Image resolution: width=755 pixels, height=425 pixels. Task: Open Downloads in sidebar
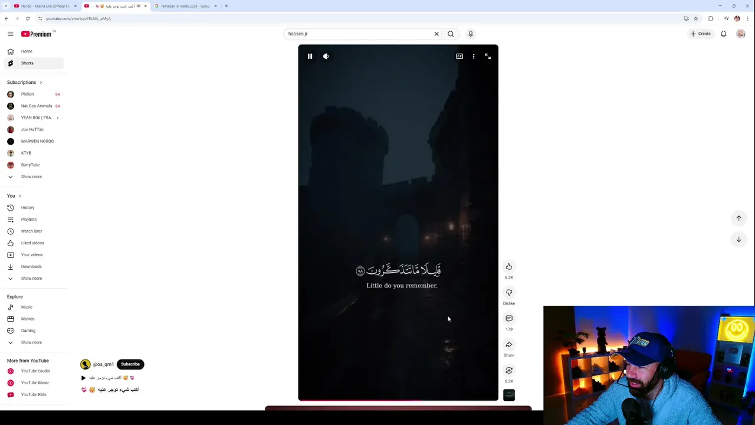[32, 267]
